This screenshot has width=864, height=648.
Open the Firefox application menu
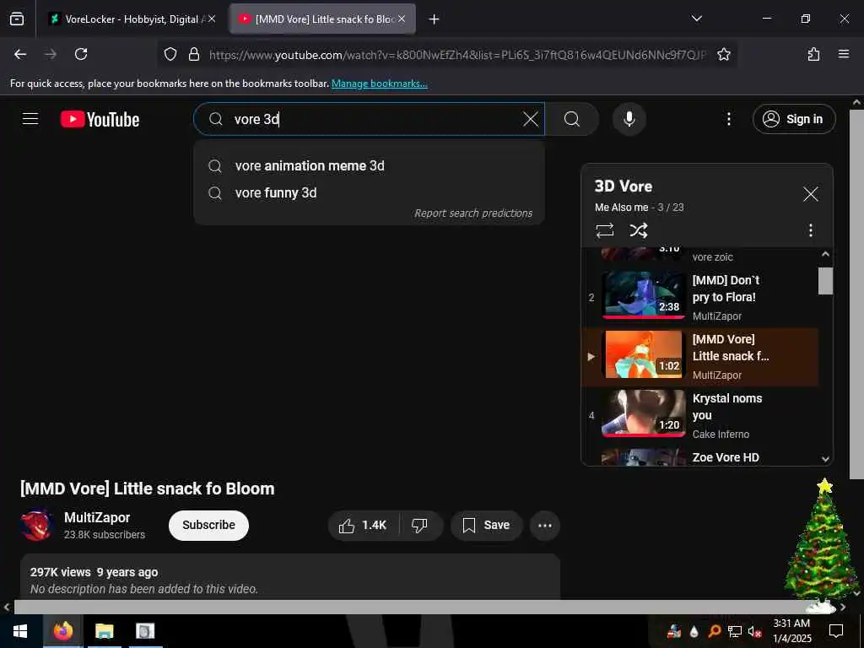(844, 54)
